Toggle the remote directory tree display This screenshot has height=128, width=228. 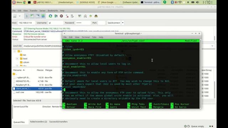[38, 16]
